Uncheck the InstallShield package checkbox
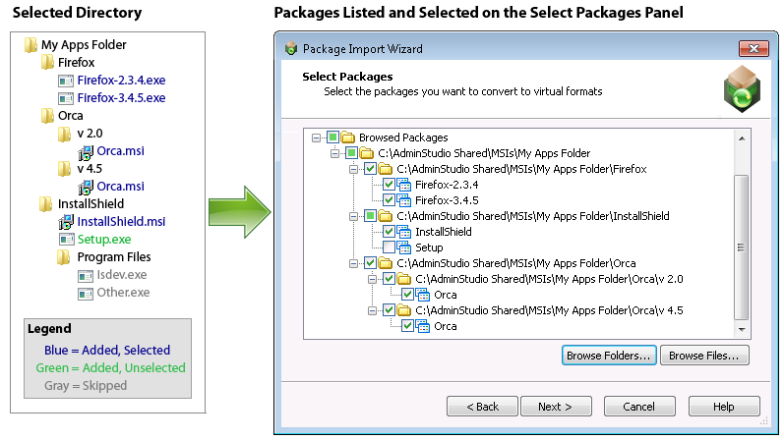Screen dimensions: 784x440 coord(389,232)
